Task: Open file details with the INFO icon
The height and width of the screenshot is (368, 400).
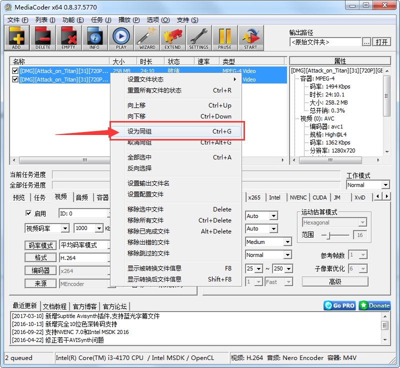Action: pos(95,37)
